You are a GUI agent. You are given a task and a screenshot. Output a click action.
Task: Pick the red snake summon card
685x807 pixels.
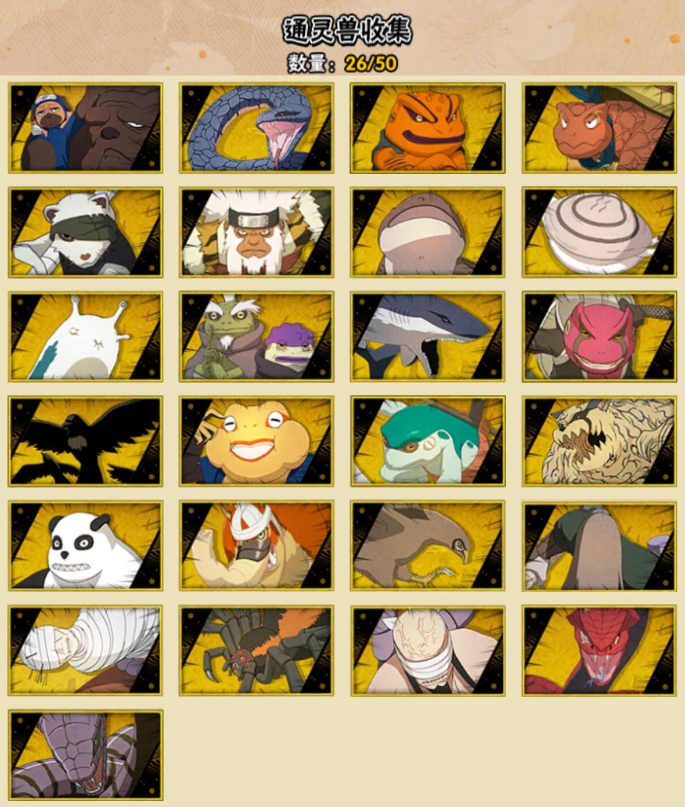599,650
